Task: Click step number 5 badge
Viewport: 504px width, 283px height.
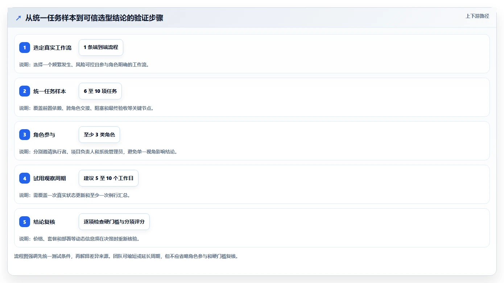Action: (25, 222)
